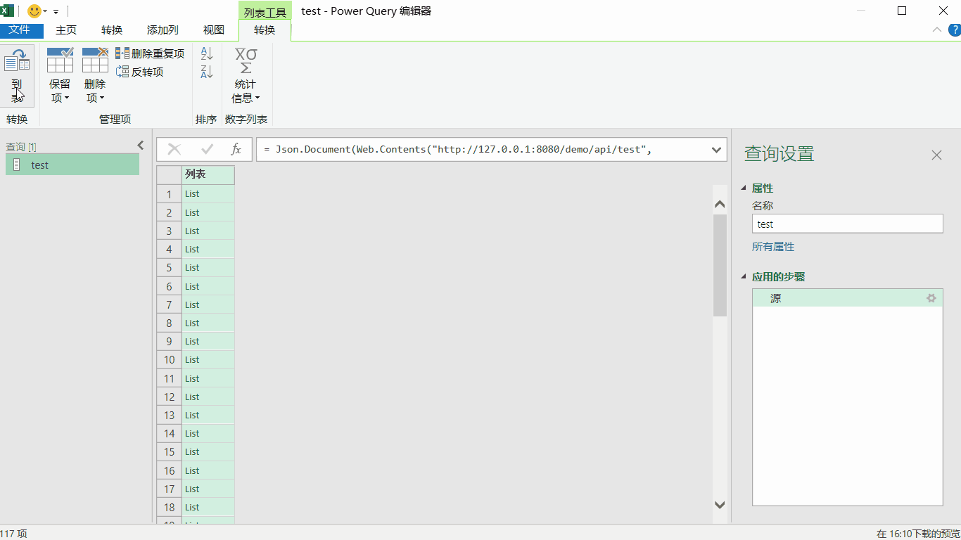Click the To Table (到表) icon

point(17,65)
